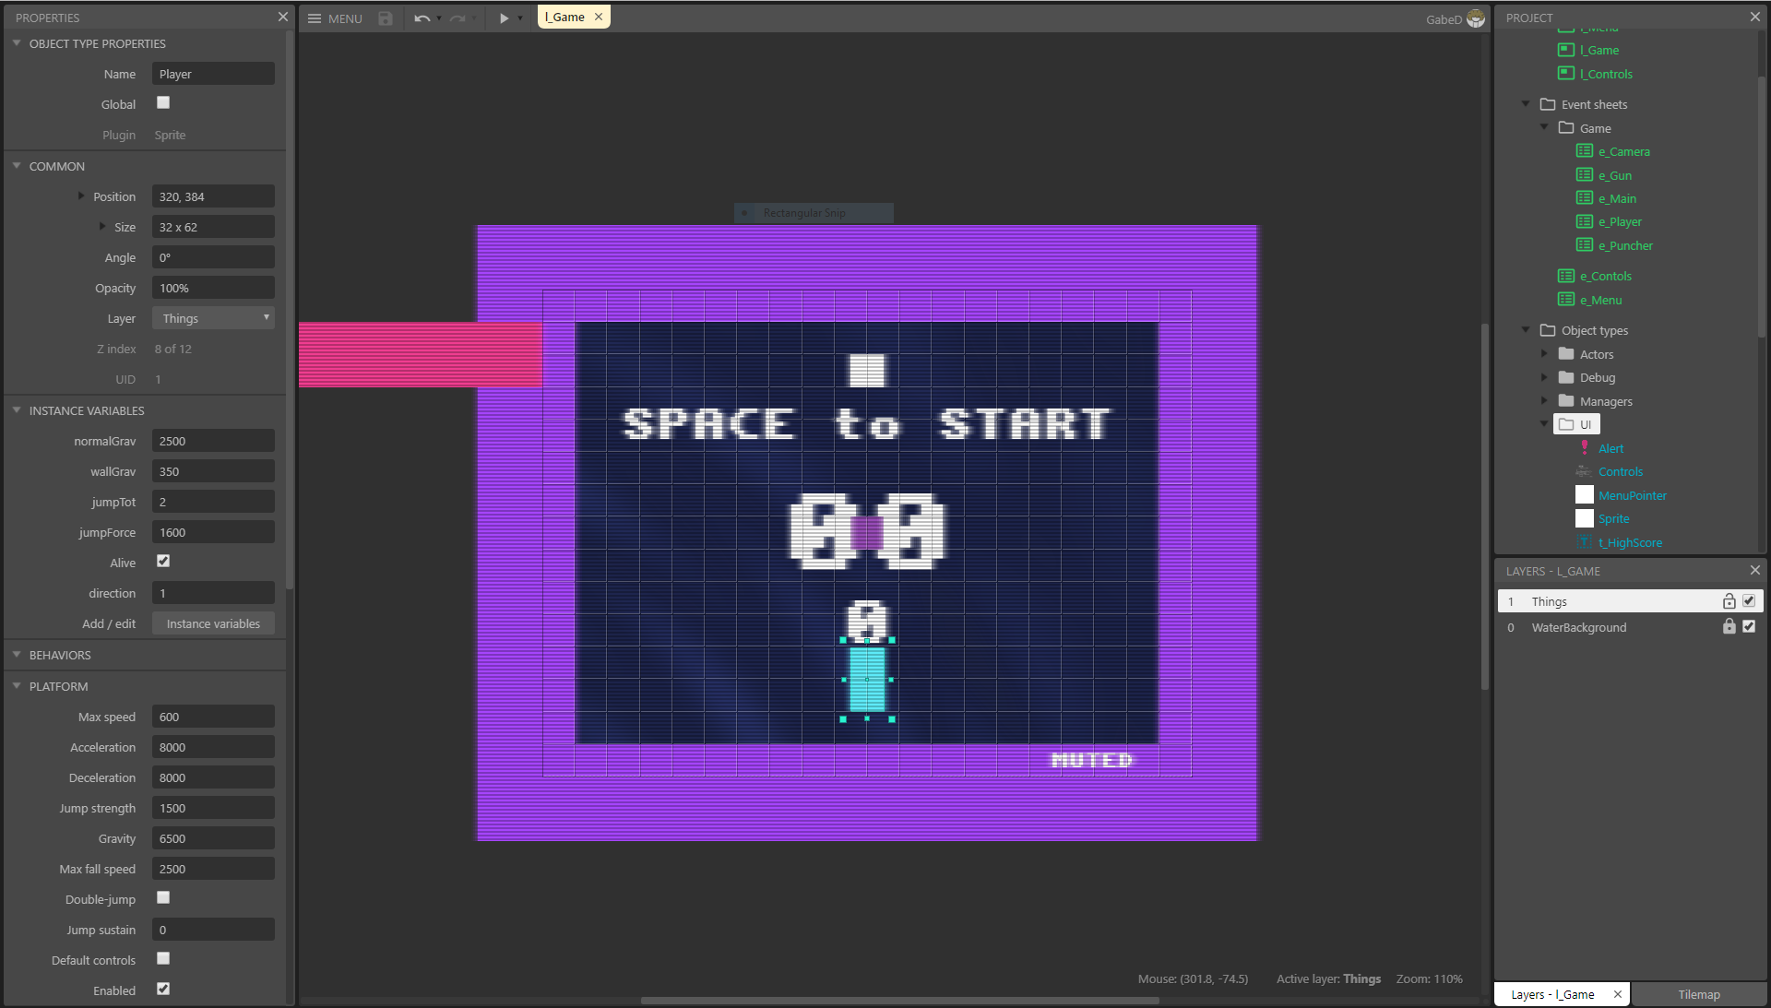Click the undo arrow icon
The width and height of the screenshot is (1771, 1008).
422,18
